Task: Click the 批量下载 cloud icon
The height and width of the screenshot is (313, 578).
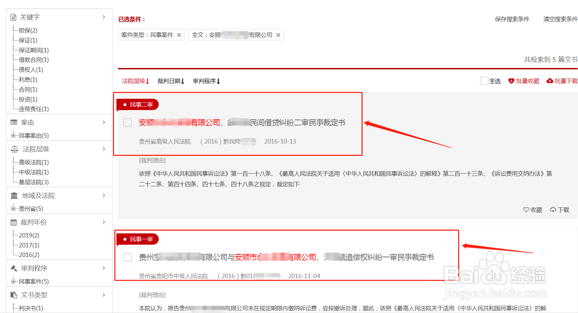Action: coord(550,81)
